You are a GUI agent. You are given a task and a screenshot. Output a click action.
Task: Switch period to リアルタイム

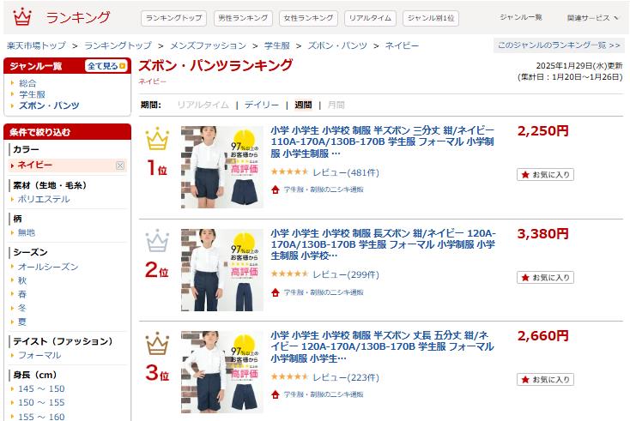203,105
